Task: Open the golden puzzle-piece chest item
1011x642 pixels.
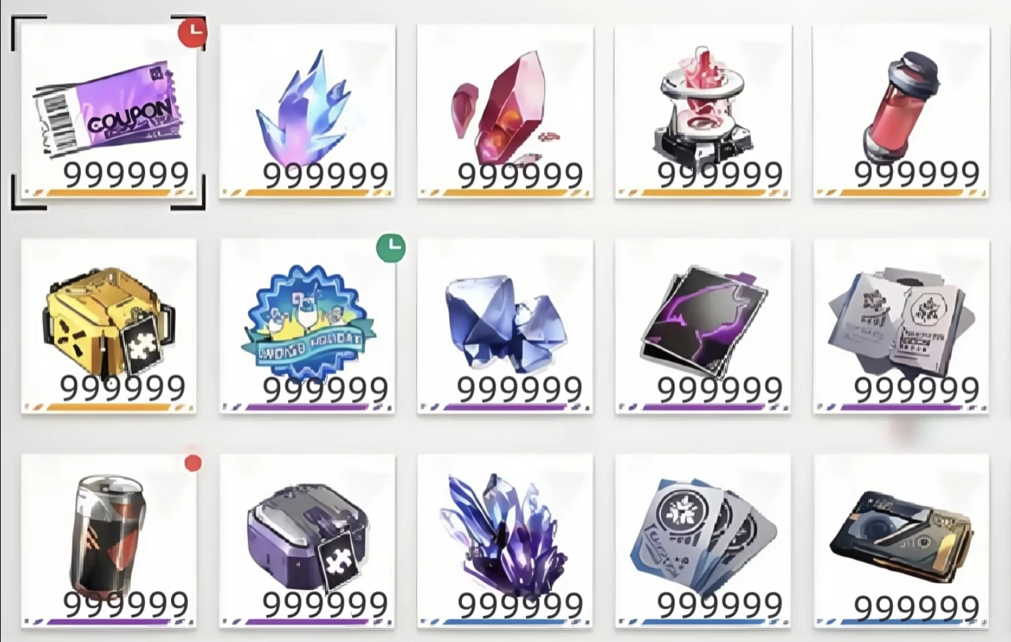Action: click(108, 326)
